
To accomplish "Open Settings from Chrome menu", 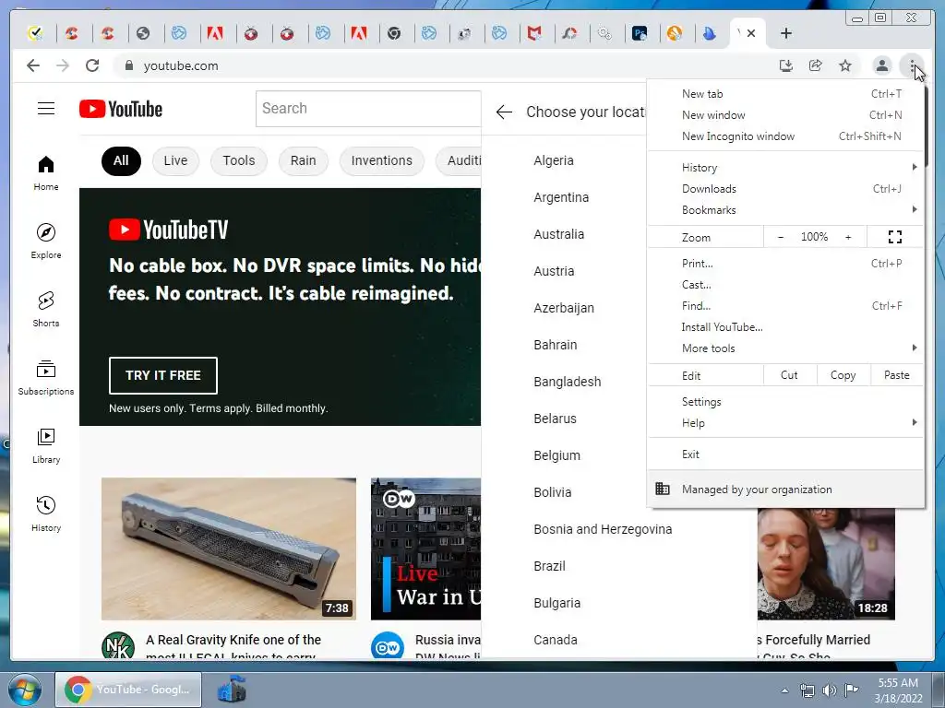I will tap(786, 402).
